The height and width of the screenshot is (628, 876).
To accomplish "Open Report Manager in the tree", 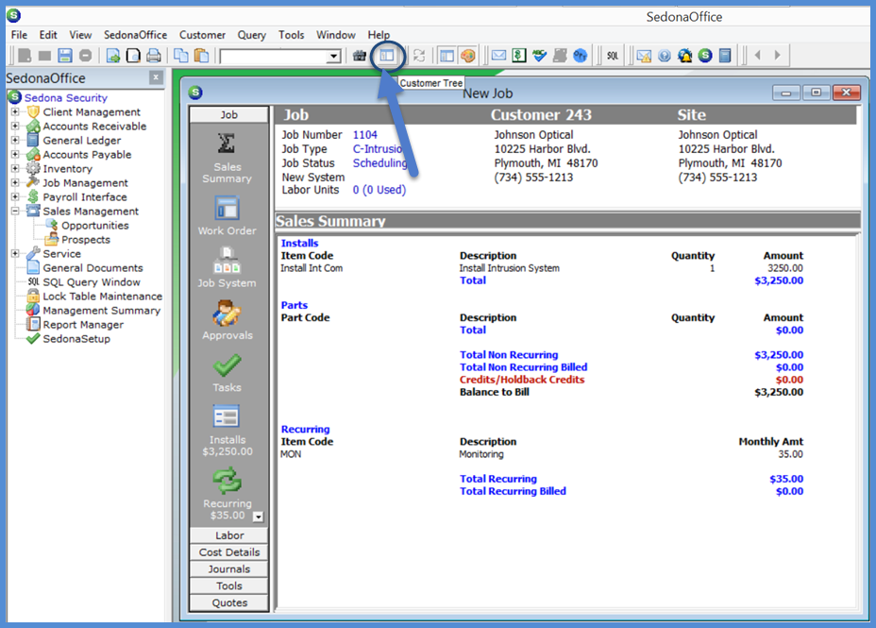I will (x=83, y=325).
